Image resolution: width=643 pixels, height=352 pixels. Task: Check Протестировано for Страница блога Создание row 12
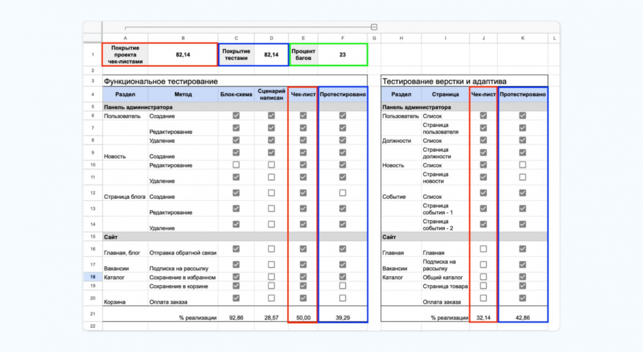point(343,193)
